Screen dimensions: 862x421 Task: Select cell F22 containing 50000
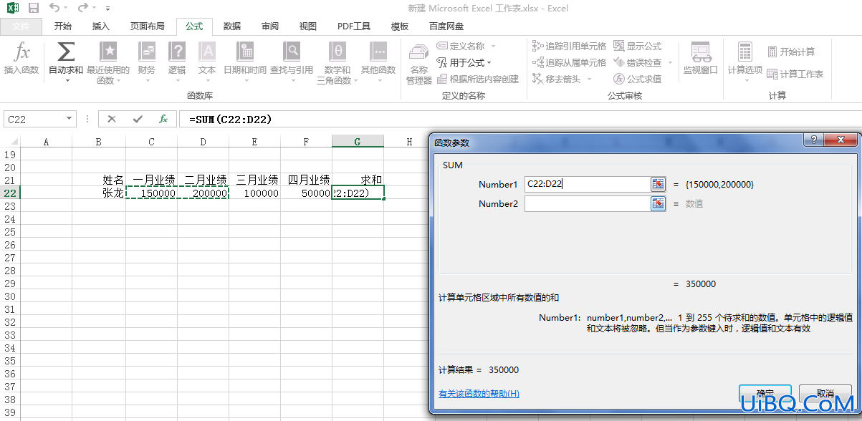[x=307, y=193]
